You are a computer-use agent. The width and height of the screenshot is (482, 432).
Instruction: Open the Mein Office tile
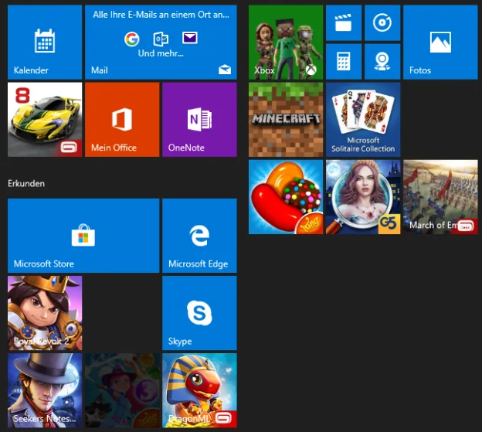122,120
